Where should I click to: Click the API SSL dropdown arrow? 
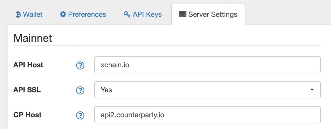click(x=312, y=90)
